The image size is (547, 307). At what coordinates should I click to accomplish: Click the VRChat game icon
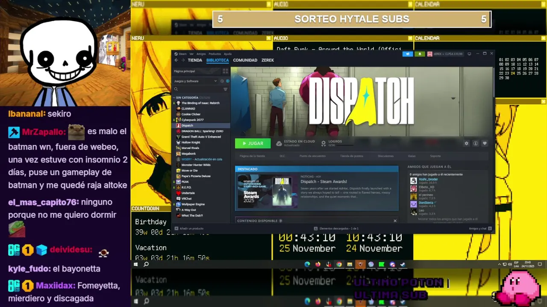point(179,199)
